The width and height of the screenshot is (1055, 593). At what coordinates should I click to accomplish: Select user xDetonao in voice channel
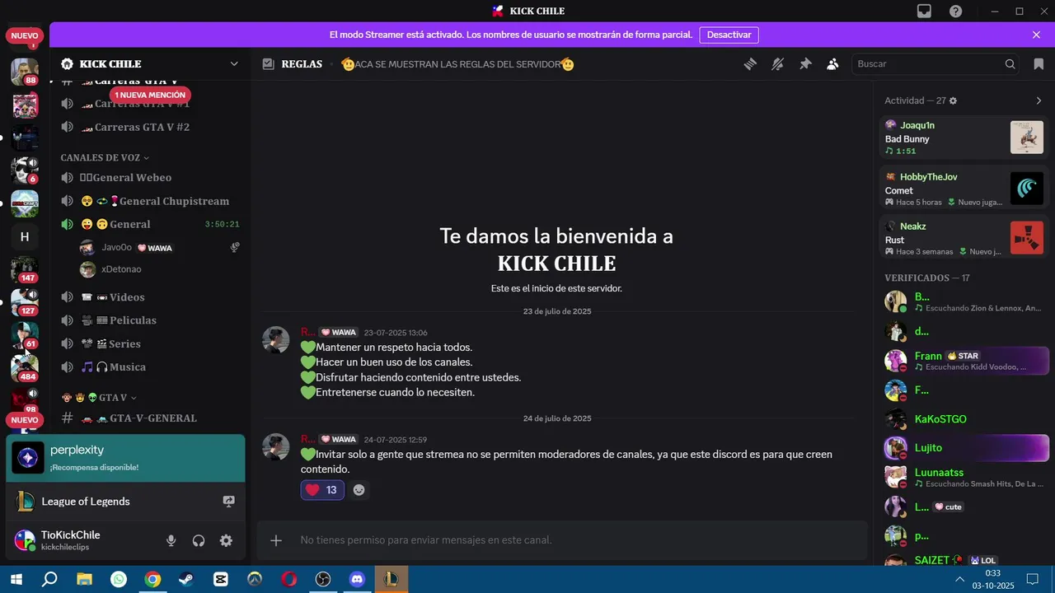(x=160, y=269)
